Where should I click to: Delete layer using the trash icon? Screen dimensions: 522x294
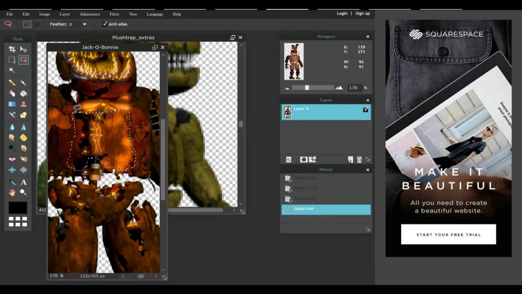click(x=359, y=160)
